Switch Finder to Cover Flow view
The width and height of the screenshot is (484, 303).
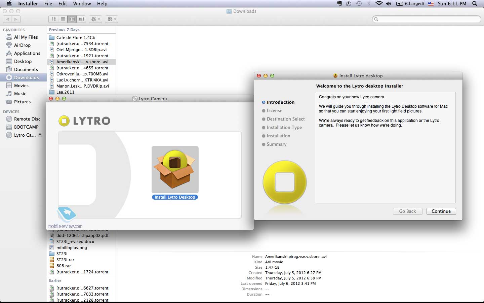[81, 19]
